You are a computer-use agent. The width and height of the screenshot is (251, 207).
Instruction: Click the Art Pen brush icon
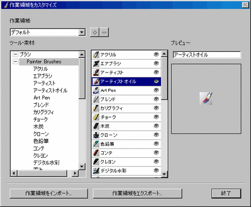pos(96,90)
